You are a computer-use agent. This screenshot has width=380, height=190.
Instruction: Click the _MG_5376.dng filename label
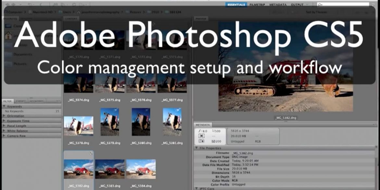141,100
